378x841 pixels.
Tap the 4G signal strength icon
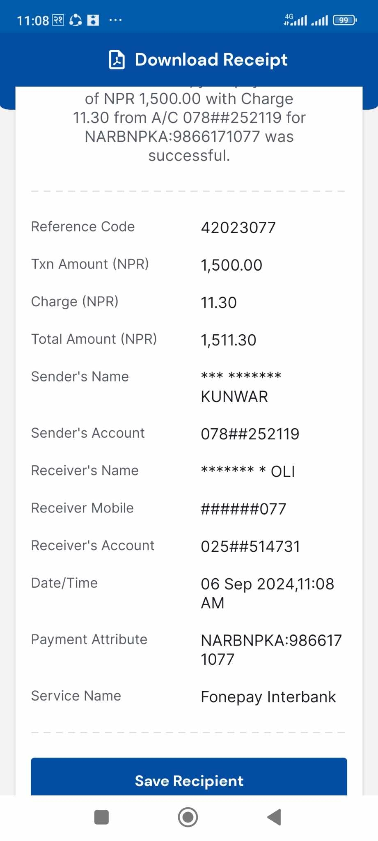[x=295, y=20]
